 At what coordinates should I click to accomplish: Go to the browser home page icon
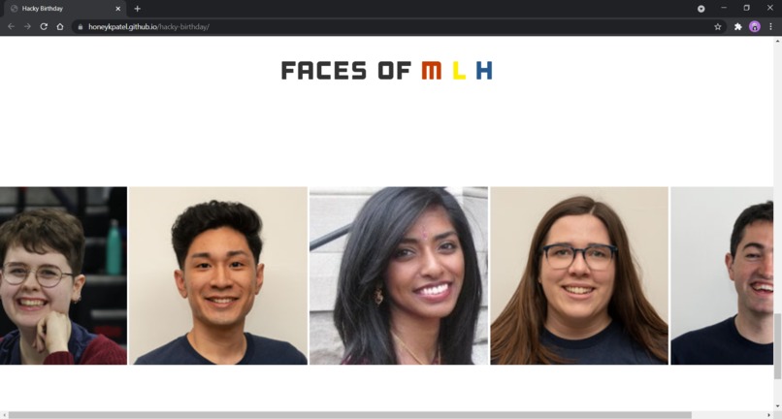(60, 27)
